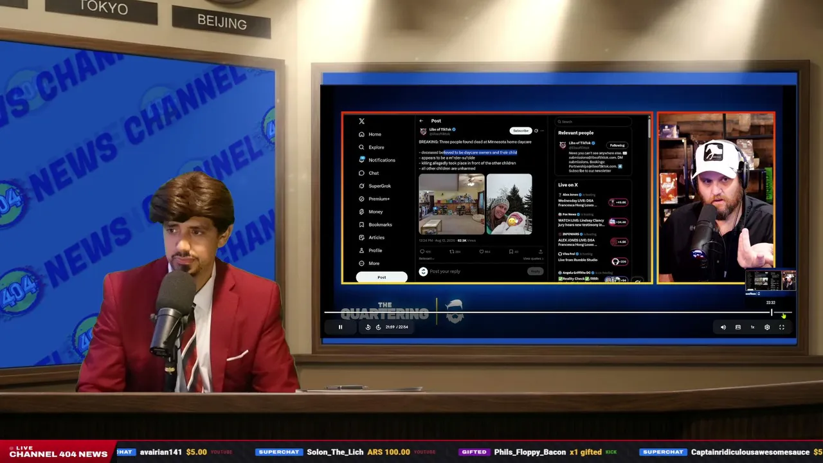The height and width of the screenshot is (463, 823).
Task: Click the listener badge on the Viva Frei broadcast
Action: click(x=619, y=262)
